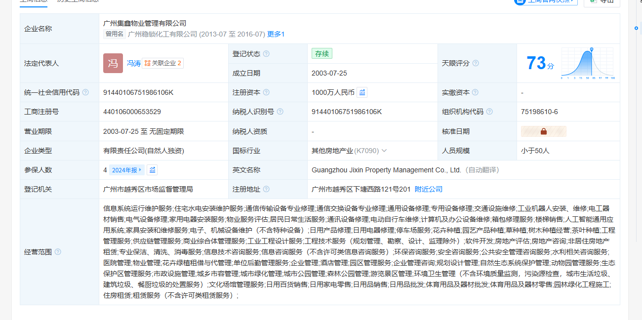This screenshot has height=320, width=642.
Task: Open the 2024年报 year selector
Action: click(x=126, y=170)
